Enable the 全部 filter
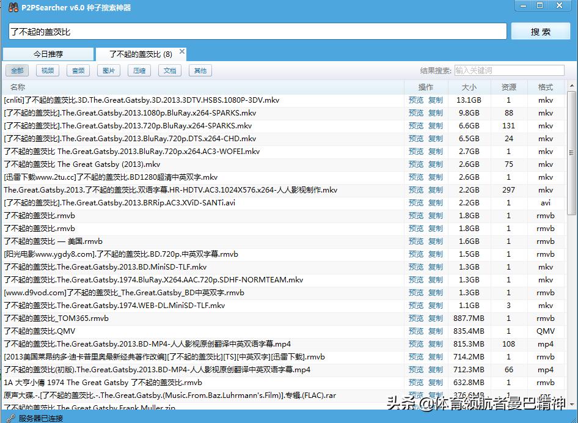578x423 pixels. point(17,71)
